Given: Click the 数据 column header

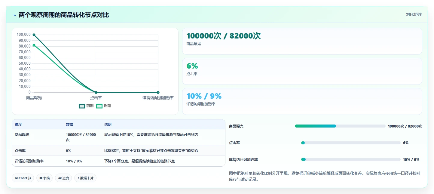Looking at the screenshot, I should point(69,125).
